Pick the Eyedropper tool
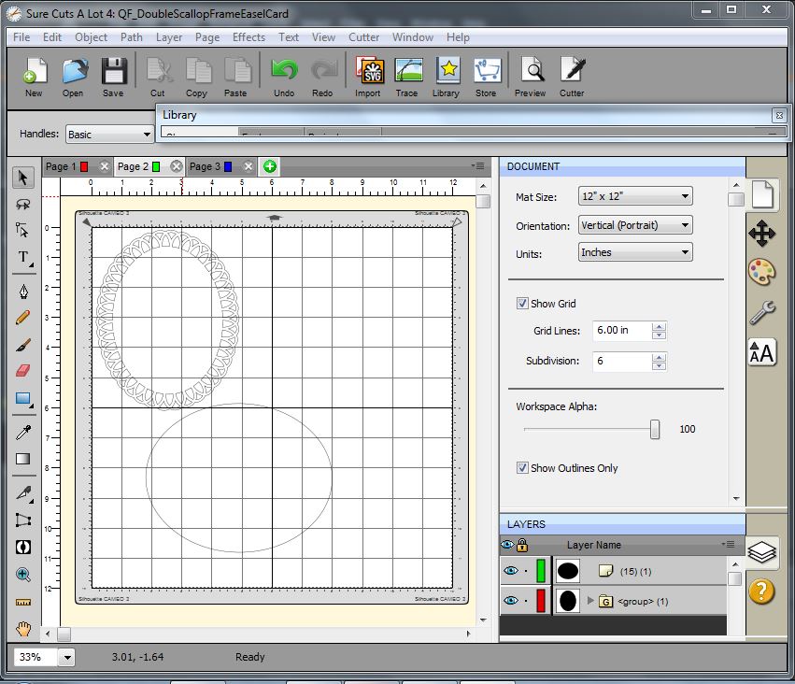The height and width of the screenshot is (684, 795). 23,432
